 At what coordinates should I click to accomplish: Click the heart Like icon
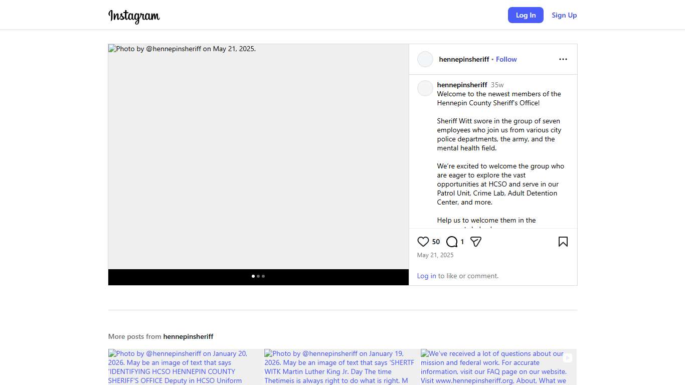(423, 242)
